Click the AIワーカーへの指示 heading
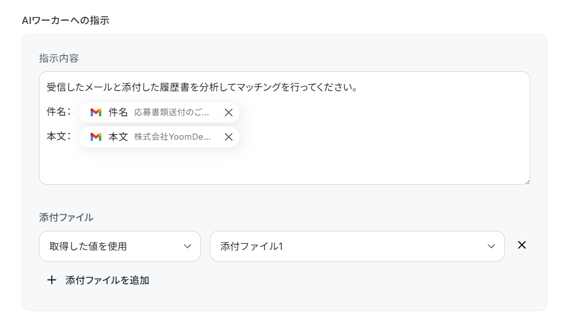Screen dimensions: 567x330 pos(66,21)
